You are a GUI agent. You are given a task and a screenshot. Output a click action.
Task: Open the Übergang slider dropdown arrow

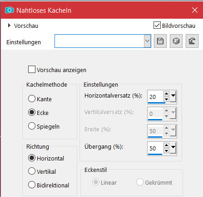tap(173, 148)
